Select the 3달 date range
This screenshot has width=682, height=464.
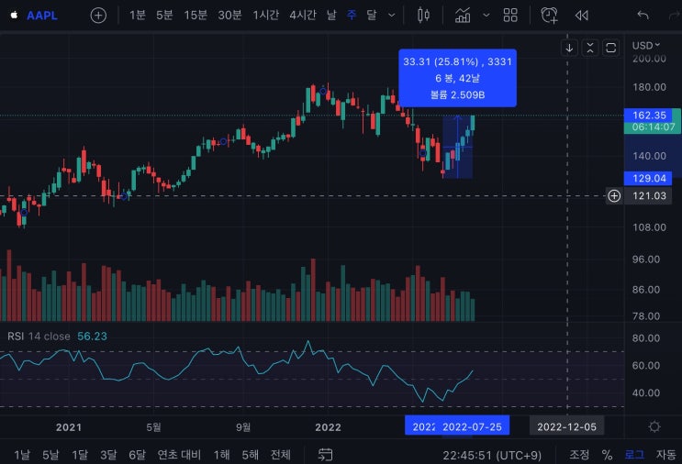pyautogui.click(x=108, y=455)
